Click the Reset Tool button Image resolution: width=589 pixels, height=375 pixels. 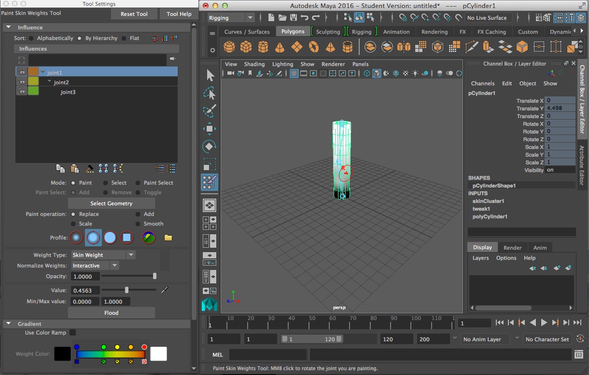[x=134, y=13]
